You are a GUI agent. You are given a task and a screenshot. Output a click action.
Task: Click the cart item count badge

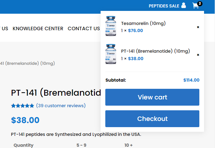[x=200, y=3]
